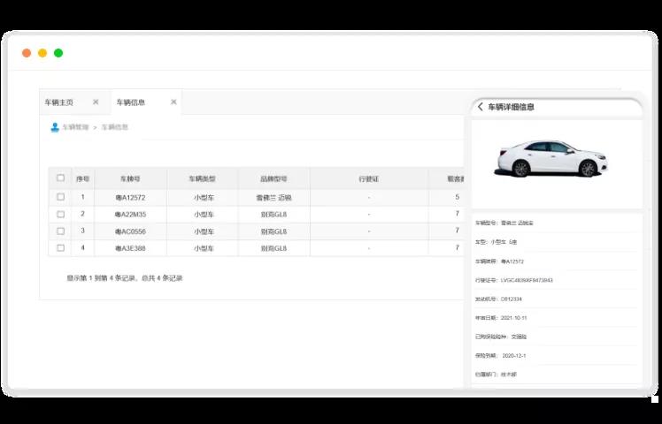Viewport: 662px width, 424px height.
Task: Click the green window dot
Action: tap(58, 53)
